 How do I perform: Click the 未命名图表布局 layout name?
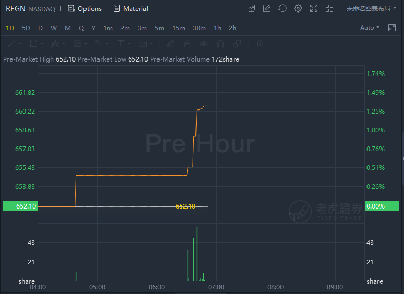368,8
